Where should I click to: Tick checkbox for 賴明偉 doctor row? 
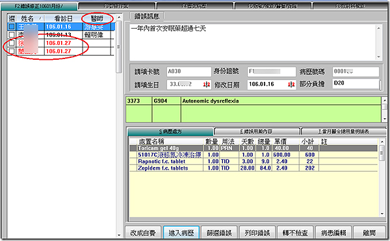[x=12, y=34]
